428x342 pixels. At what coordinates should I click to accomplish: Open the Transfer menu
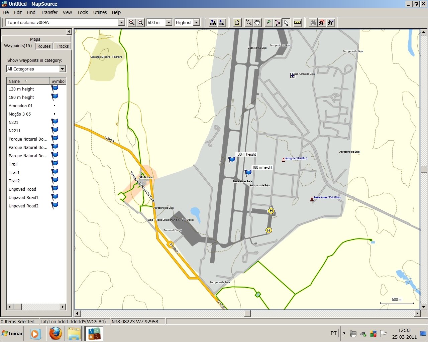49,12
